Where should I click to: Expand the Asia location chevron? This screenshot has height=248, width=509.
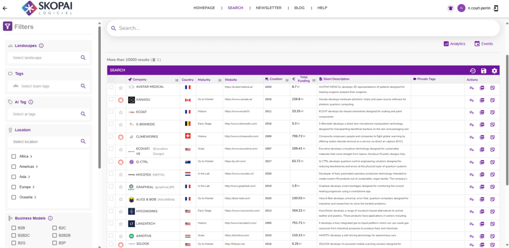click(29, 177)
